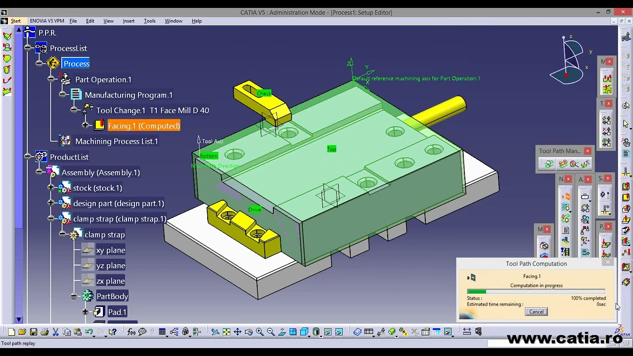Click the tree scroll down arrow
Viewport: 633px width, 356px height.
click(19, 320)
